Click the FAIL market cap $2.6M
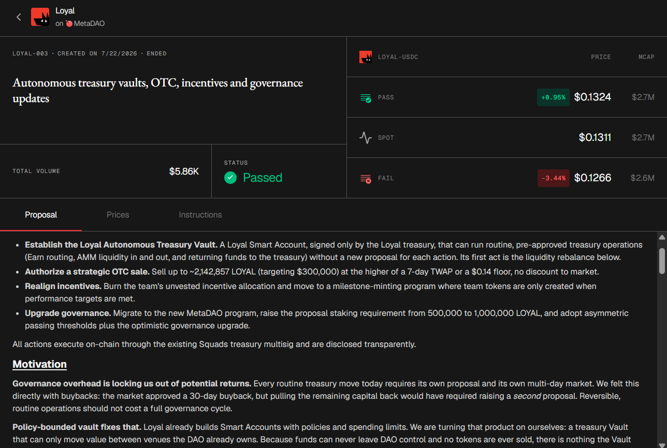The image size is (667, 448). [643, 178]
